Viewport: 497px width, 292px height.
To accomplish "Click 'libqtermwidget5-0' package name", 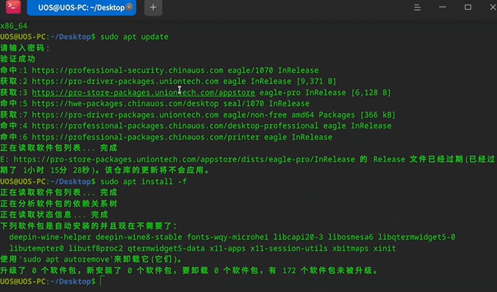I will tap(416, 237).
